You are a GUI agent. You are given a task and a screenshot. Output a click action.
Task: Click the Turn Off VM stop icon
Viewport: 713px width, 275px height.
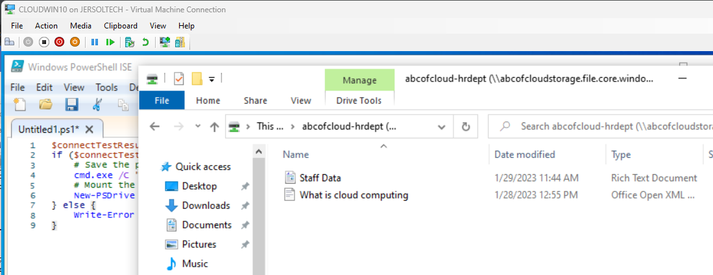pyautogui.click(x=44, y=42)
